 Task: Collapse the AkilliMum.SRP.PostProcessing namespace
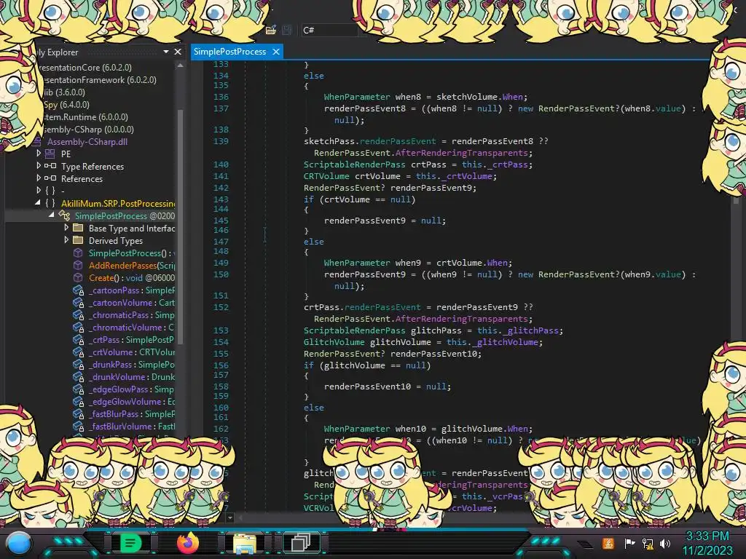[x=38, y=202]
